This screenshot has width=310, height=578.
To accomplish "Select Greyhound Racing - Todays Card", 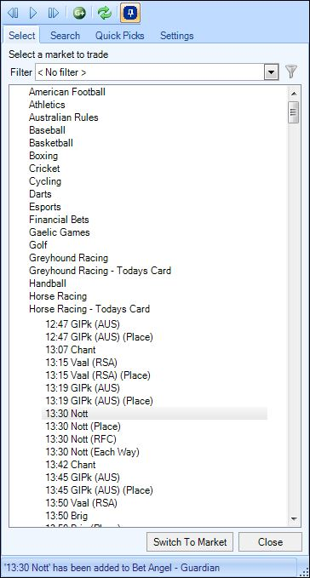I will tap(100, 271).
